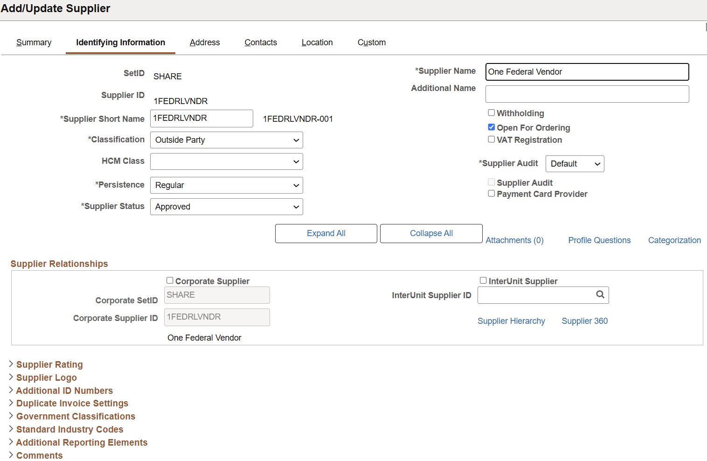The width and height of the screenshot is (707, 461).
Task: Expand the Government Classifications section
Action: pyautogui.click(x=76, y=416)
